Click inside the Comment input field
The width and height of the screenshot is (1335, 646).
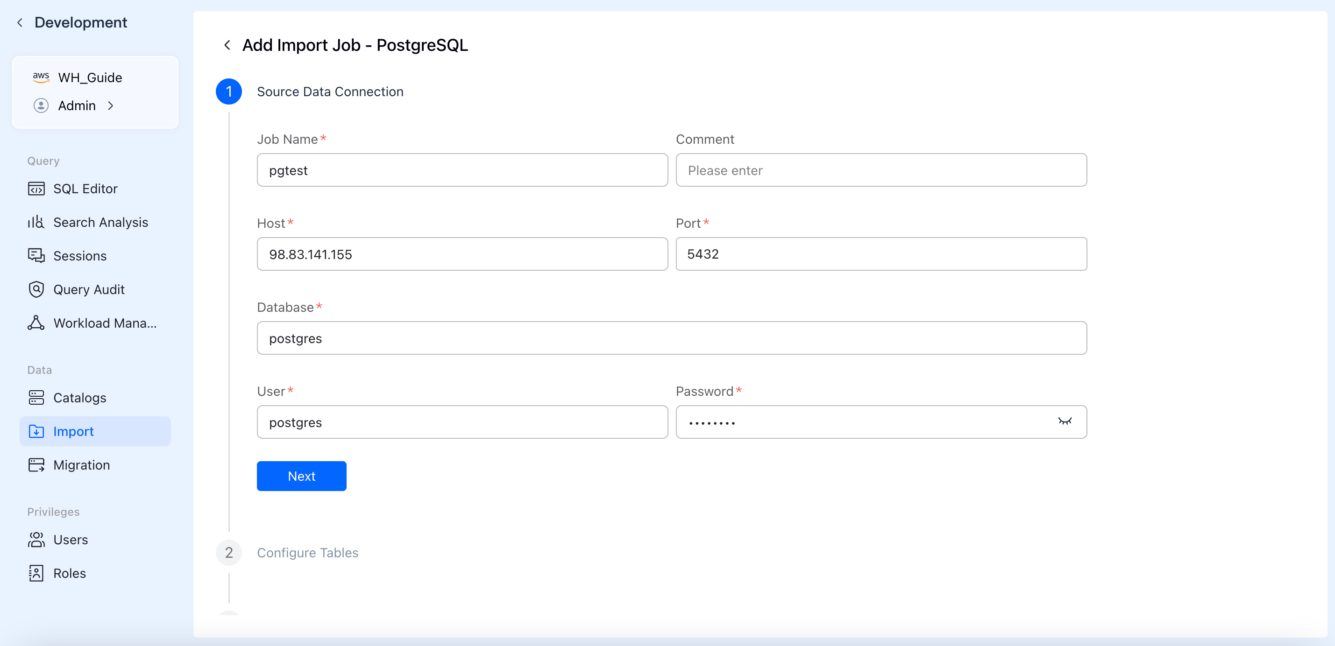(x=881, y=170)
